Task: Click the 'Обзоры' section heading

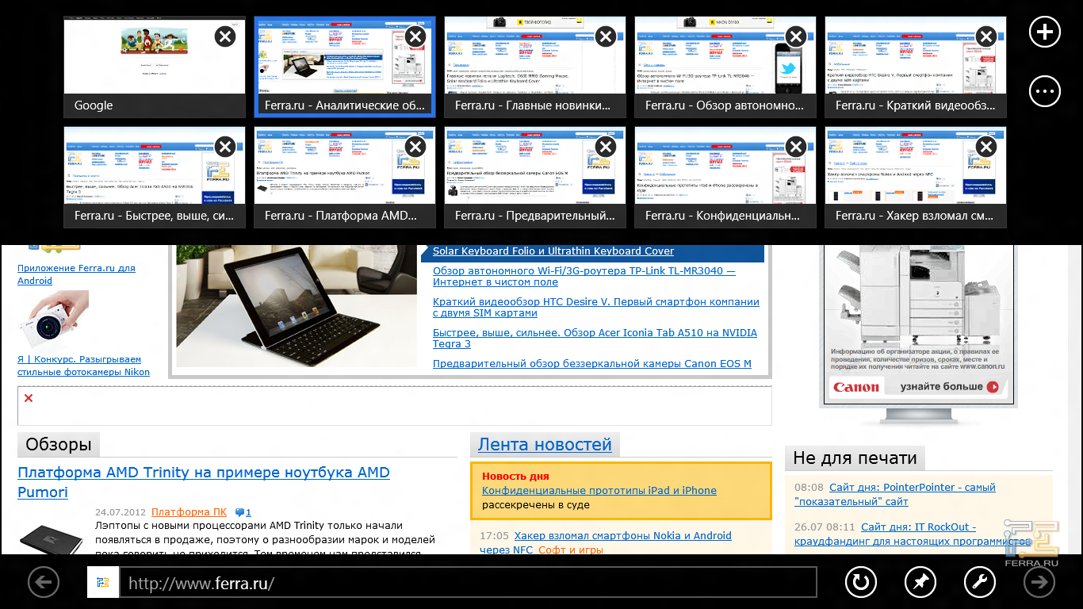Action: (59, 445)
